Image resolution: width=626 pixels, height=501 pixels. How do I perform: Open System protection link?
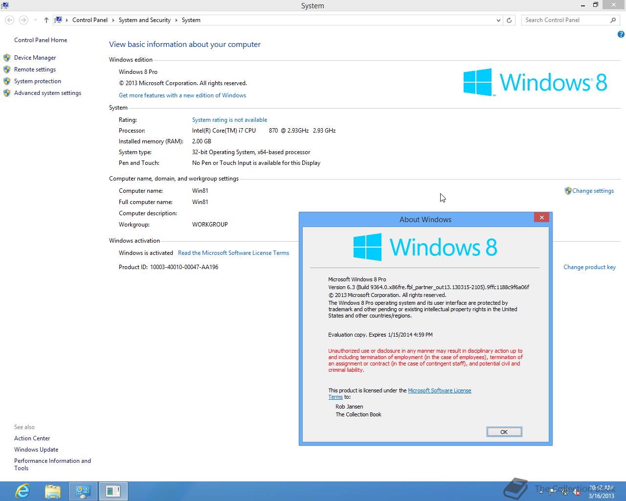(x=38, y=81)
